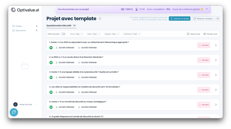The width and height of the screenshot is (231, 129).
Task: Add a new project with plus icon
Action: coord(37,26)
